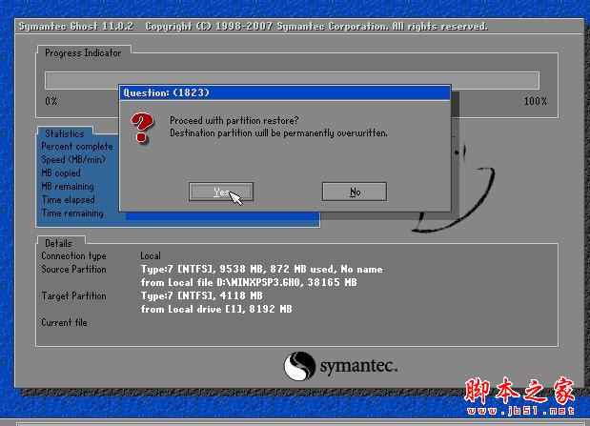
Task: Click 'Destination partition will be permanently overwritten' text
Action: [x=278, y=133]
